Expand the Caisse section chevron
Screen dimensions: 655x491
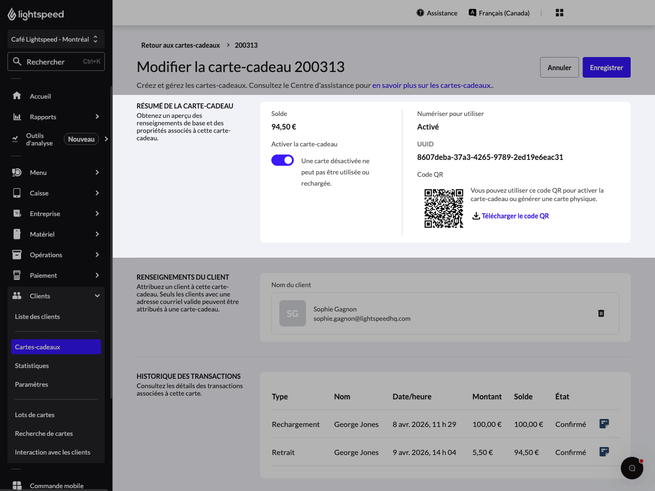[x=97, y=193]
